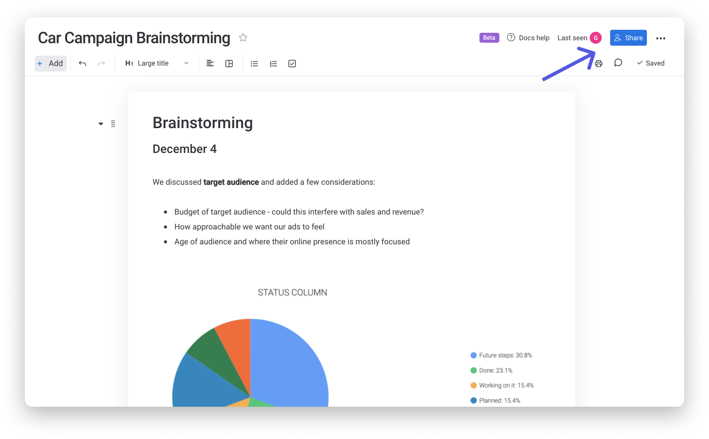
Task: Click the Add button in toolbar
Action: [x=51, y=64]
